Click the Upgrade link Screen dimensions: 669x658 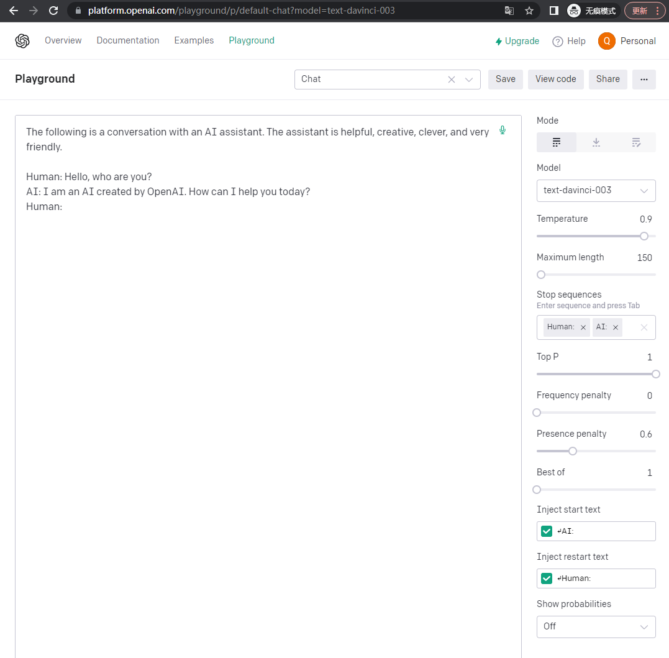point(517,41)
